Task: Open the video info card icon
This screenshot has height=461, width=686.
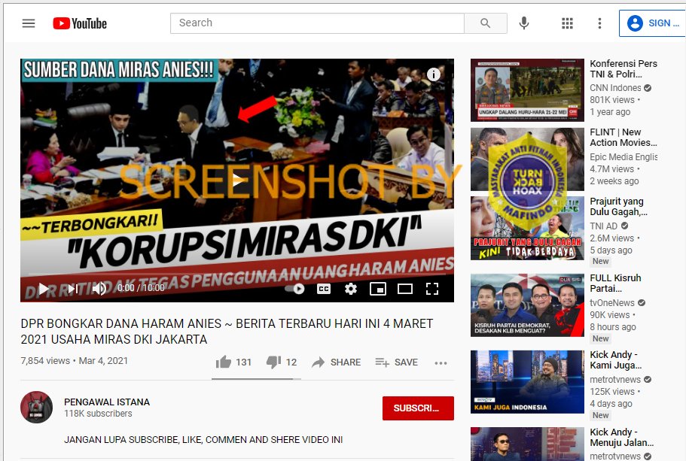Action: 433,74
